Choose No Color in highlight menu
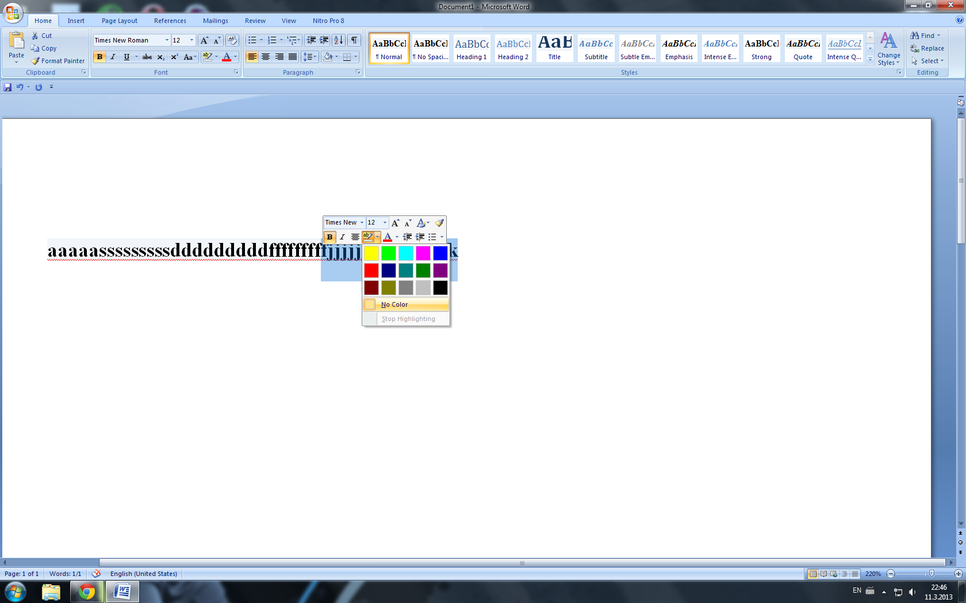The image size is (966, 603). [406, 304]
